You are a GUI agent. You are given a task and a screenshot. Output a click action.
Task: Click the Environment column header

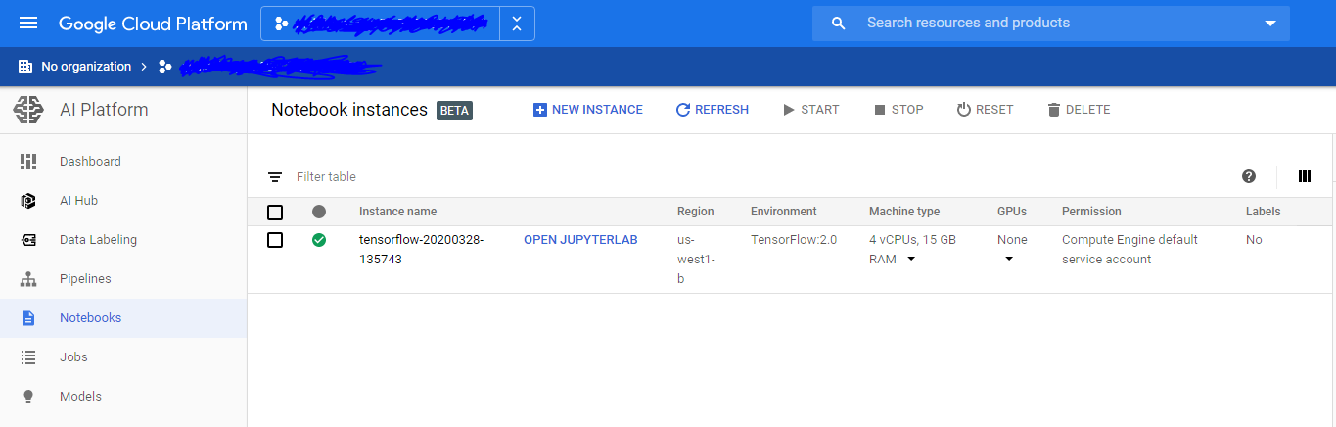tap(783, 212)
